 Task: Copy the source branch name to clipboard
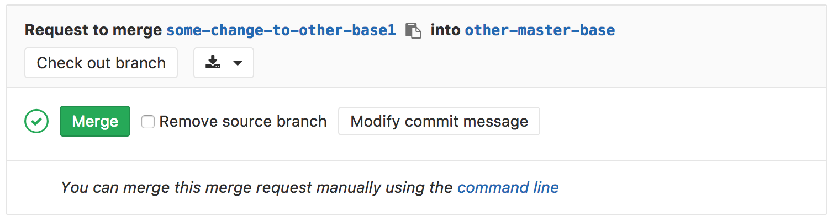[x=413, y=30]
